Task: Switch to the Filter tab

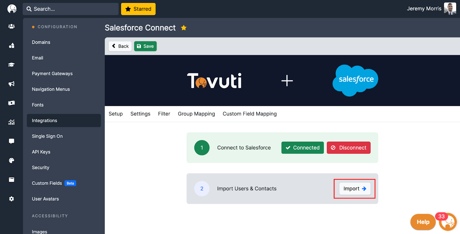Action: (164, 114)
